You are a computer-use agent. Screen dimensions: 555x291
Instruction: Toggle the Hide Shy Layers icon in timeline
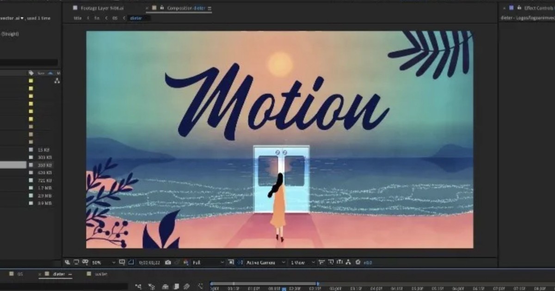click(x=165, y=286)
